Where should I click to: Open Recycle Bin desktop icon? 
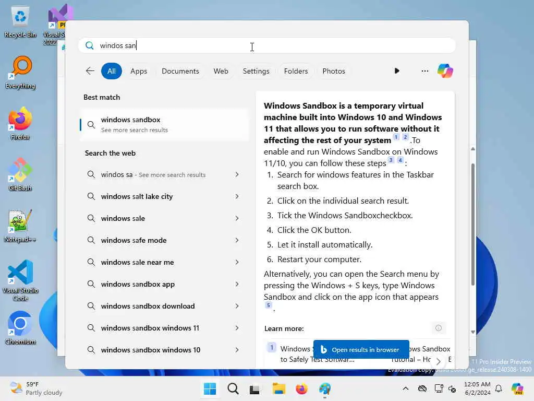(x=20, y=22)
